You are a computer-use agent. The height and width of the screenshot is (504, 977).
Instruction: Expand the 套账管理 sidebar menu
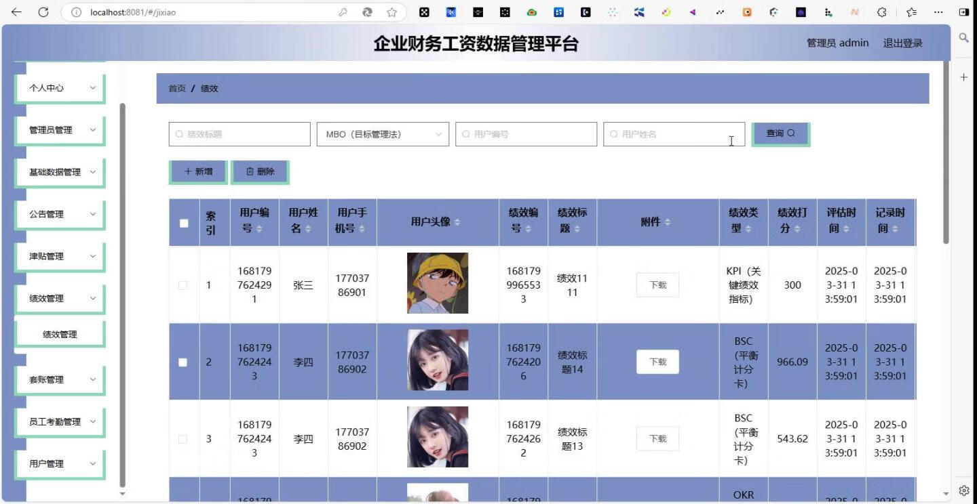[60, 379]
